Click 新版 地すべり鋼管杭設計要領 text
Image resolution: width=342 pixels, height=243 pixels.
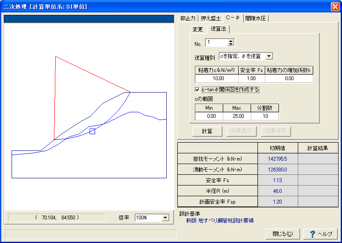point(219,221)
